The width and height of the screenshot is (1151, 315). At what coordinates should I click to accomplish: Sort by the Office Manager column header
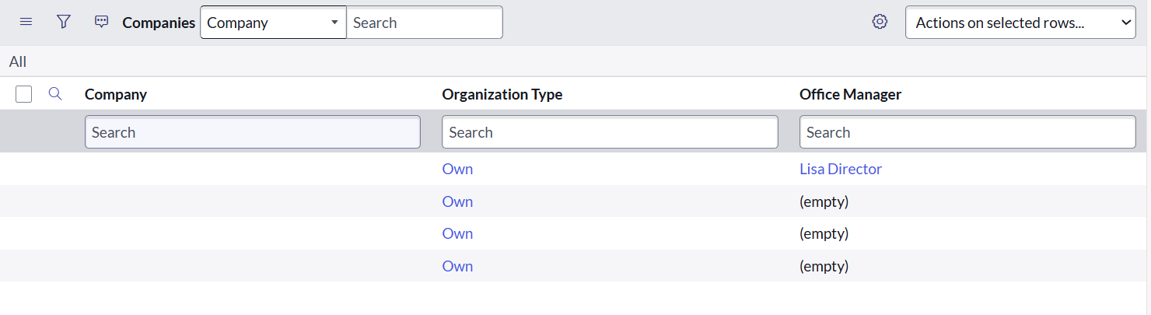tap(851, 94)
